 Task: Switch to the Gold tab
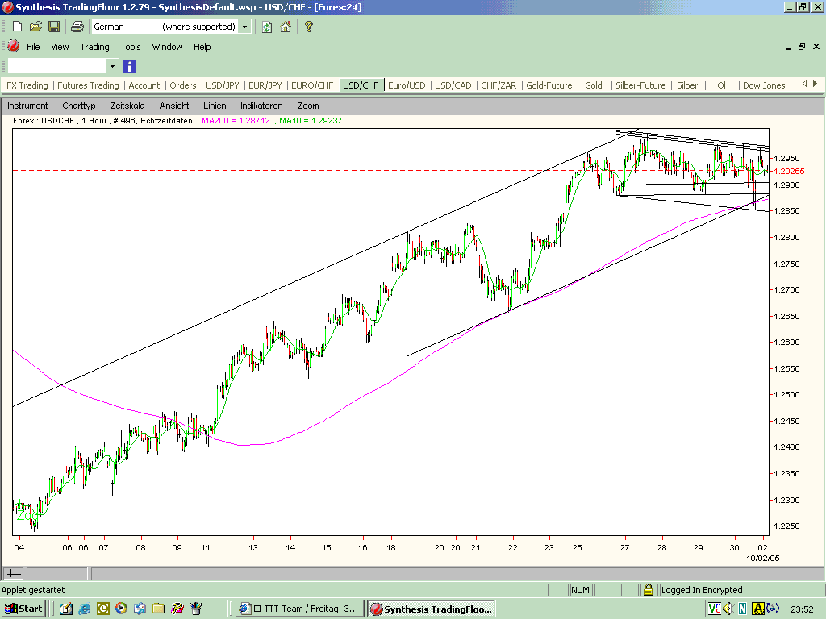point(594,85)
